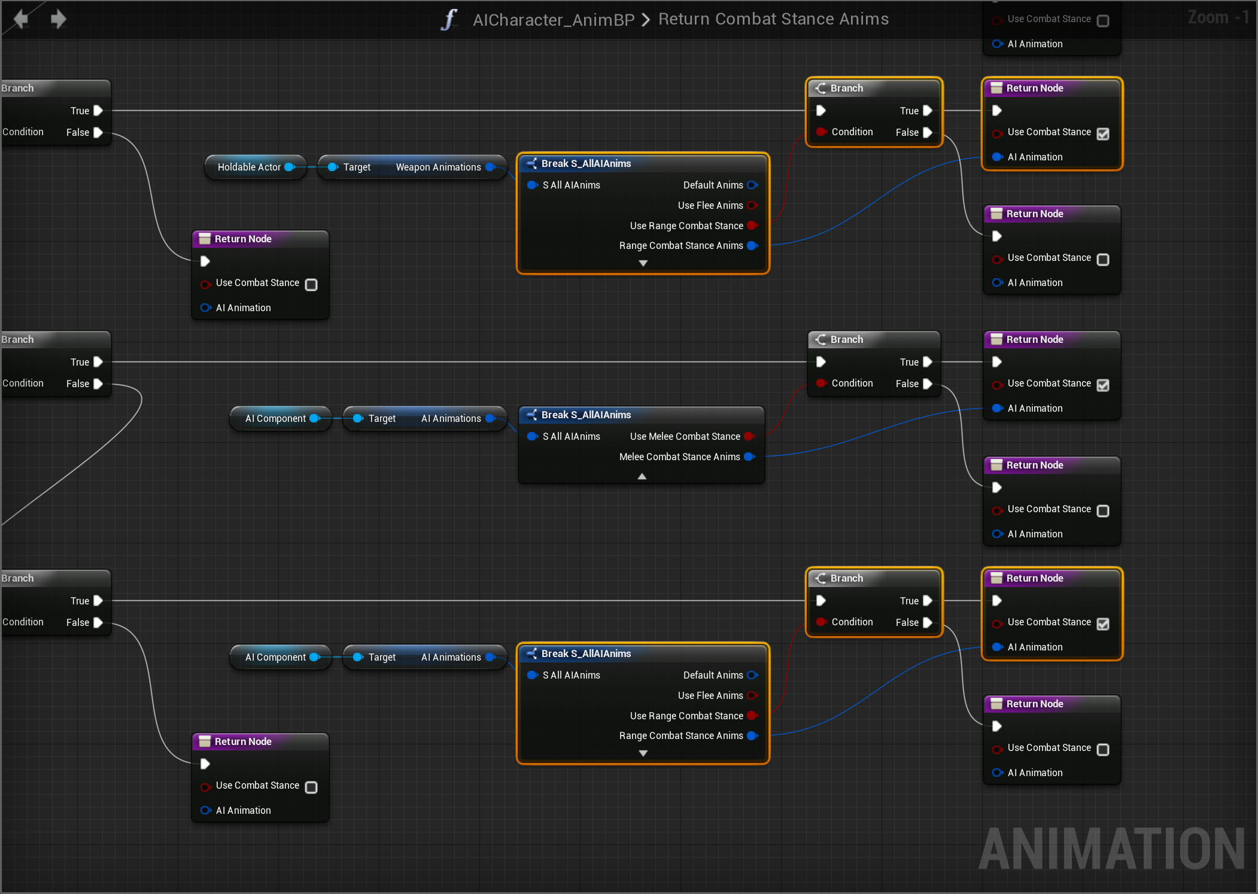Viewport: 1258px width, 894px height.
Task: Click the forward navigation arrow icon
Action: click(58, 19)
